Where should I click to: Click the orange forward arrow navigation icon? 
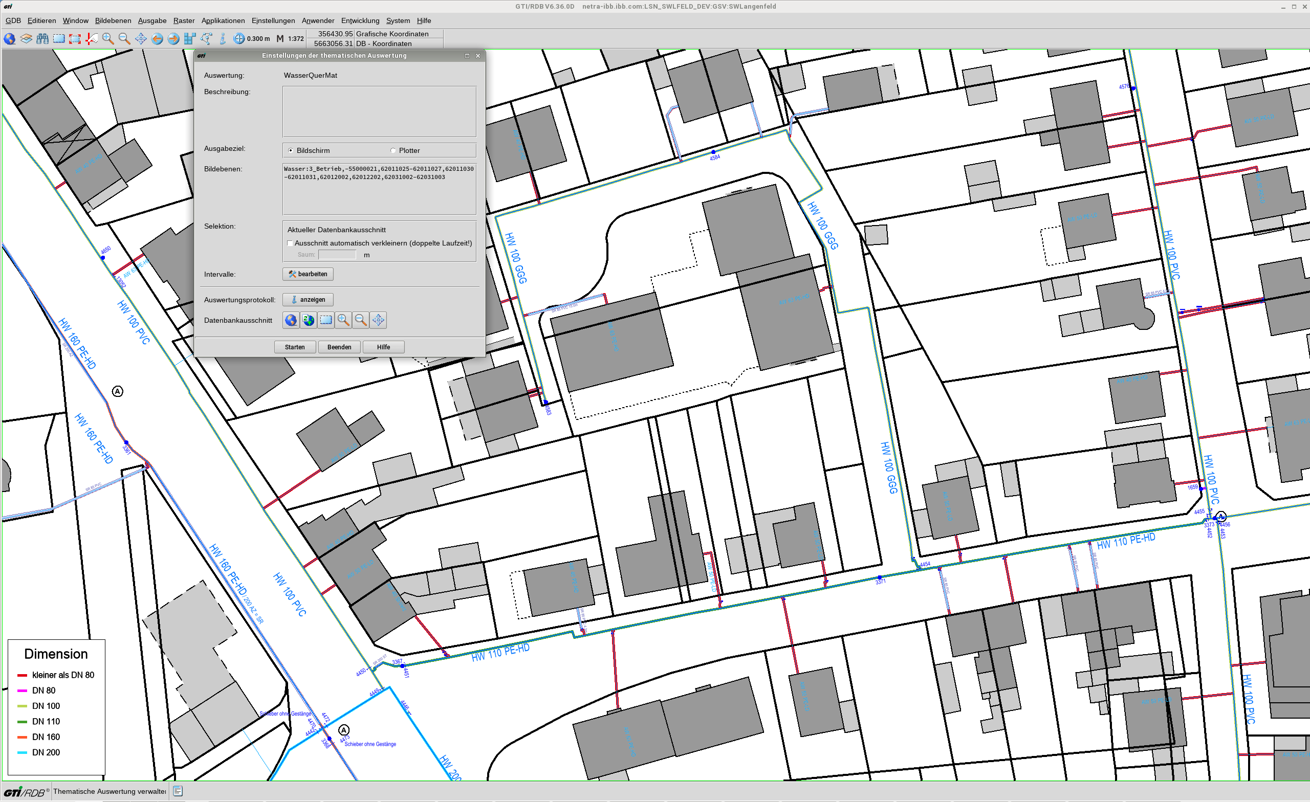pos(173,39)
